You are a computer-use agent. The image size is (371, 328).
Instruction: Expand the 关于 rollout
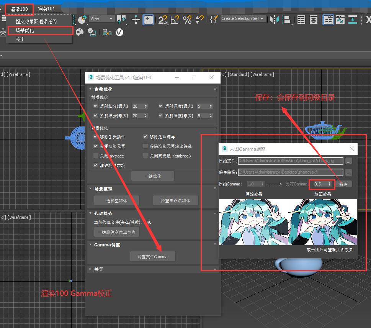pyautogui.click(x=90, y=269)
